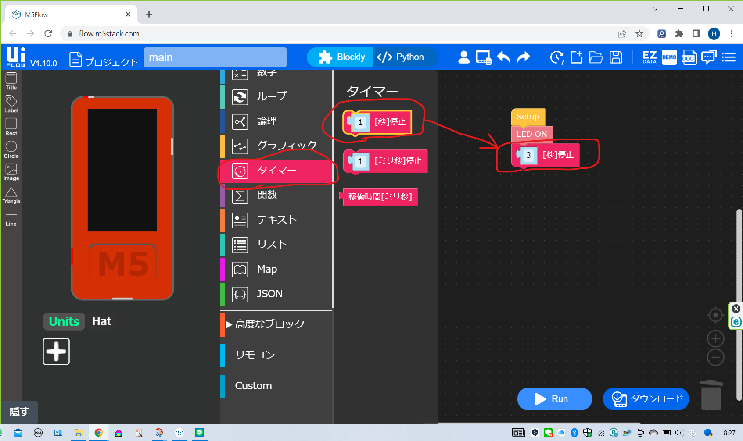
Task: Select the Circle shape tool
Action: point(11,150)
